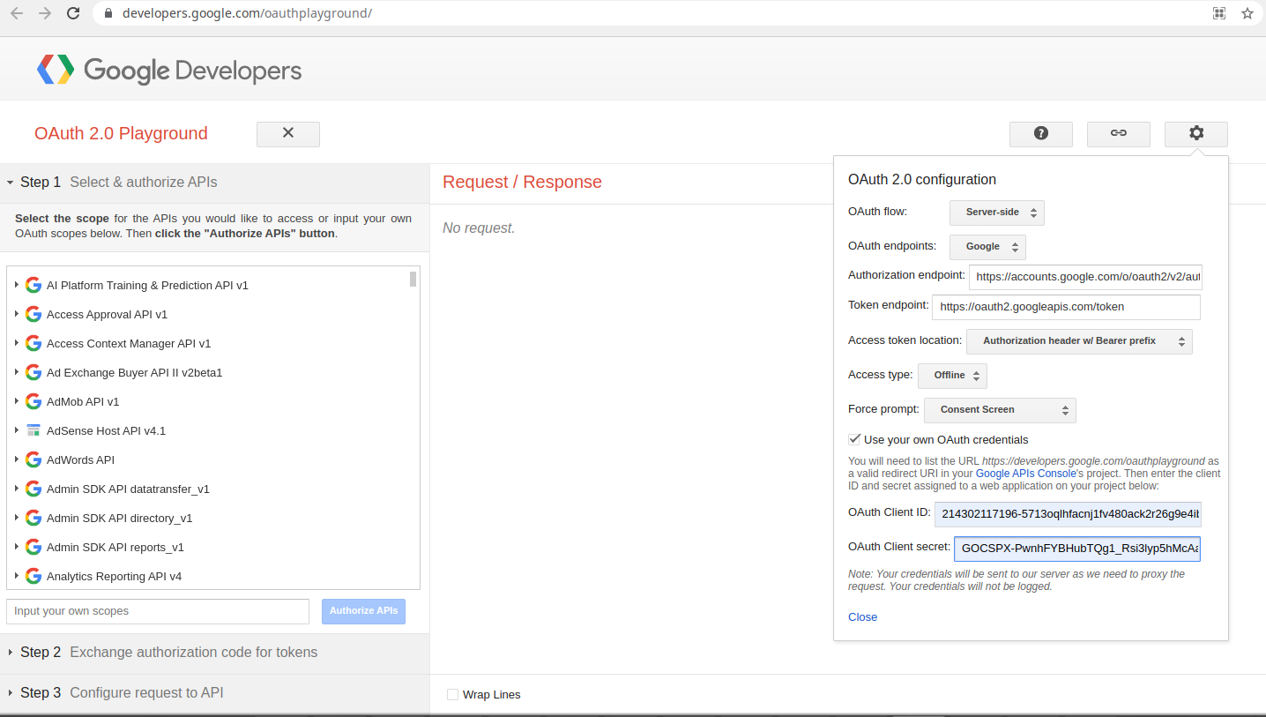This screenshot has width=1266, height=717.
Task: Open the Access token location dropdown
Action: (1079, 341)
